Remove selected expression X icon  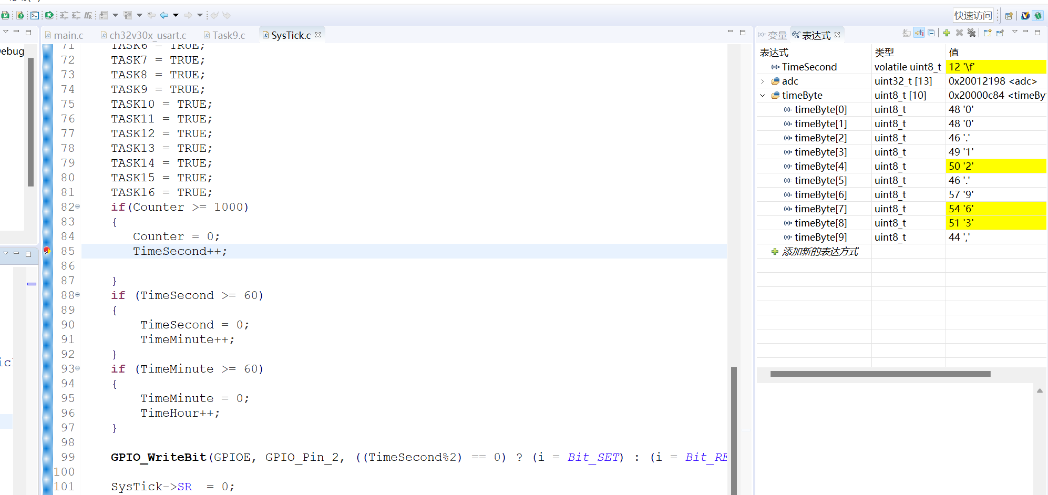[x=959, y=33]
